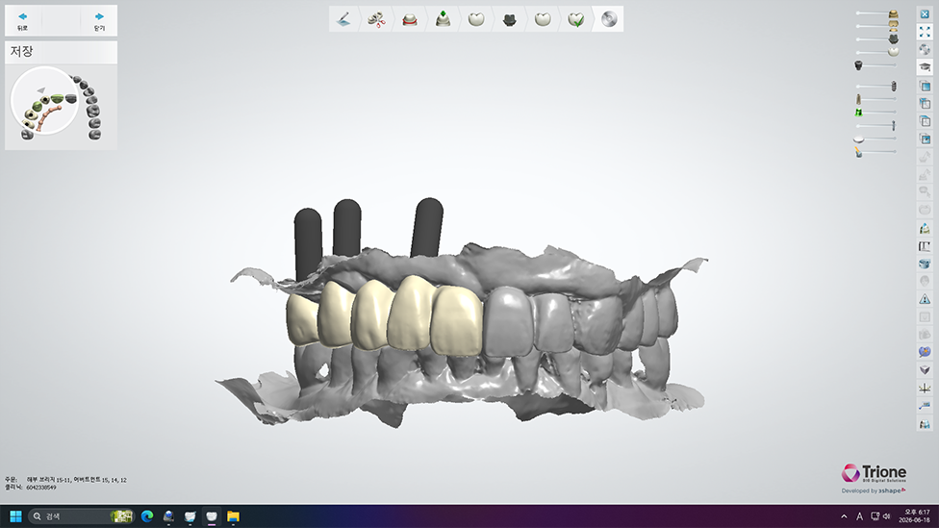This screenshot has width=939, height=528.
Task: Click the tooth arch overview in 저장 panel
Action: tap(61, 107)
